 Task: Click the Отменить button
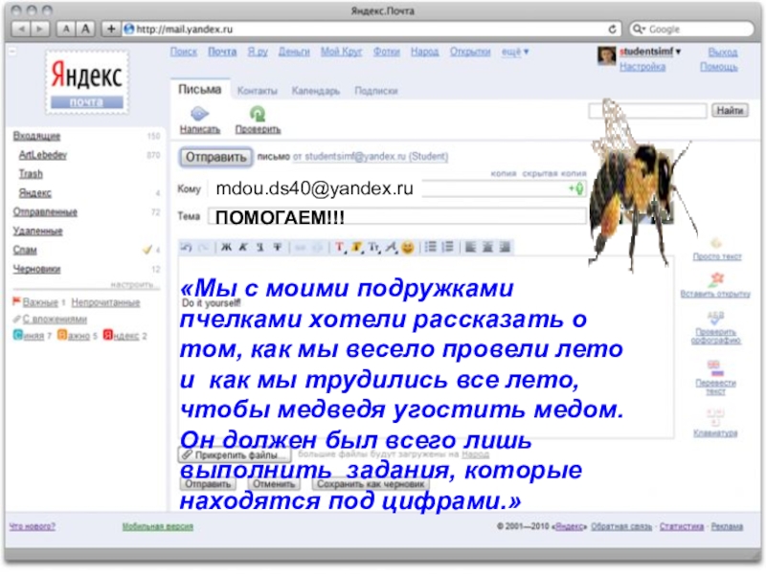(x=274, y=484)
